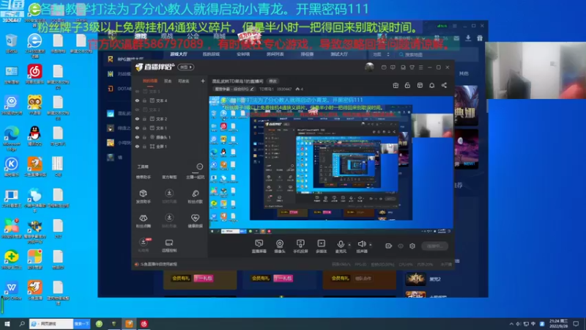Open the mode switch pill next to logo
Viewport: 586px width, 330px height.
(x=186, y=67)
